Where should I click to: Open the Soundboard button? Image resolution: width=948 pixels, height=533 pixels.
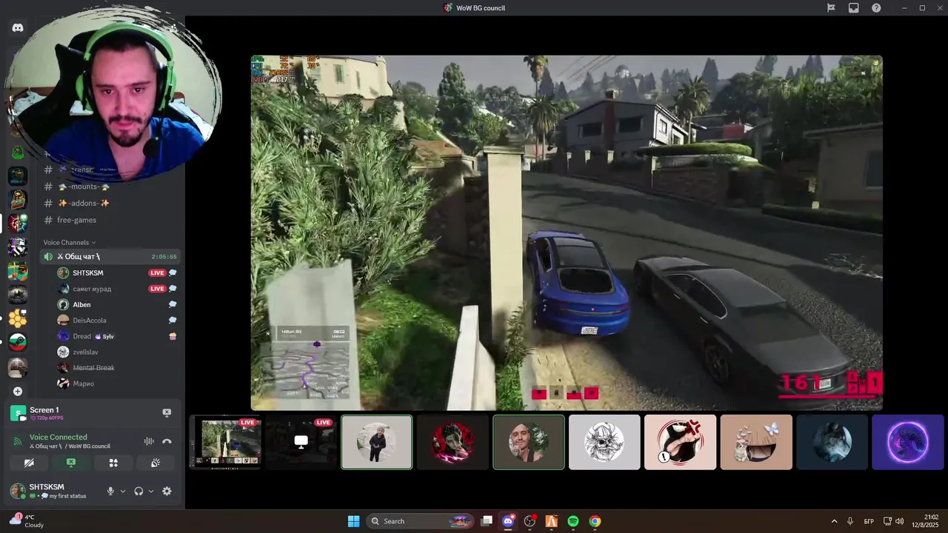pyautogui.click(x=156, y=463)
